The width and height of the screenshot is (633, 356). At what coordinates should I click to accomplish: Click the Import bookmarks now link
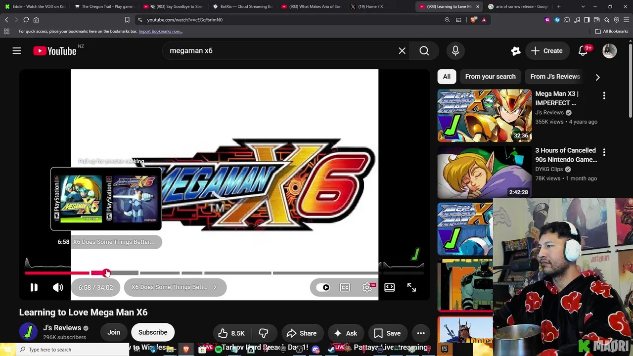pos(160,31)
